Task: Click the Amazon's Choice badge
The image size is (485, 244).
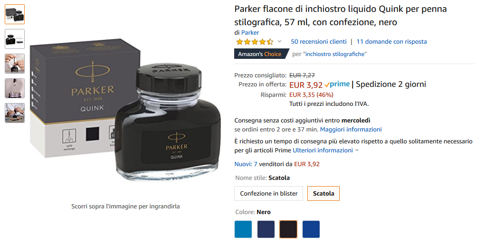Action: (262, 54)
